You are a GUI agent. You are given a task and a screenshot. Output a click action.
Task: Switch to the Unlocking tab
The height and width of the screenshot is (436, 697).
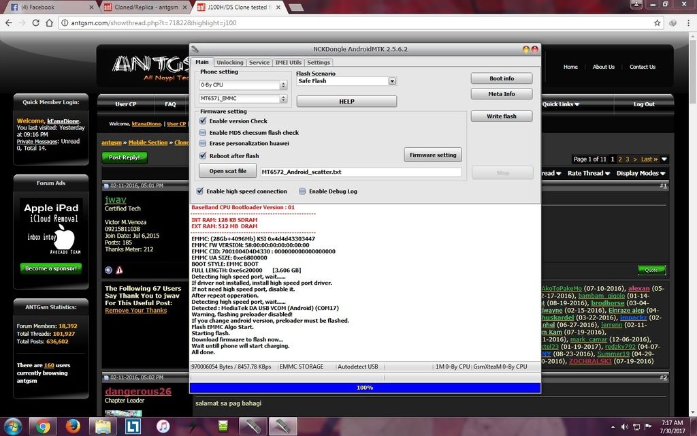point(230,62)
